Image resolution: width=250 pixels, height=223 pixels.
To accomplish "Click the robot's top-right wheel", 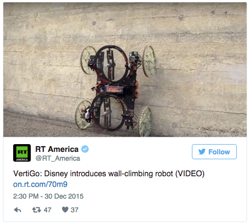I will coord(149,61).
